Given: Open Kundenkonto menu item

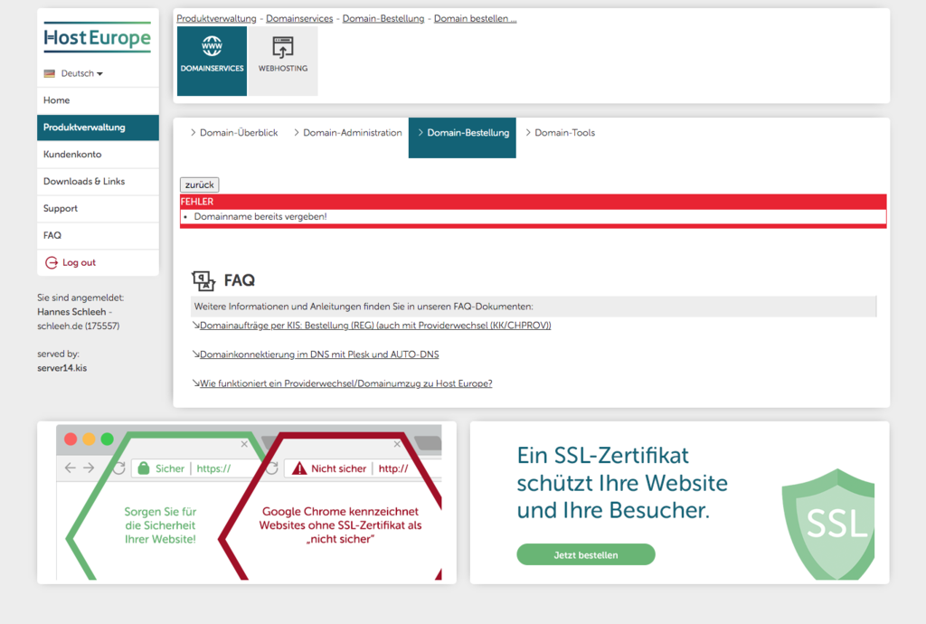Looking at the screenshot, I should coord(98,155).
